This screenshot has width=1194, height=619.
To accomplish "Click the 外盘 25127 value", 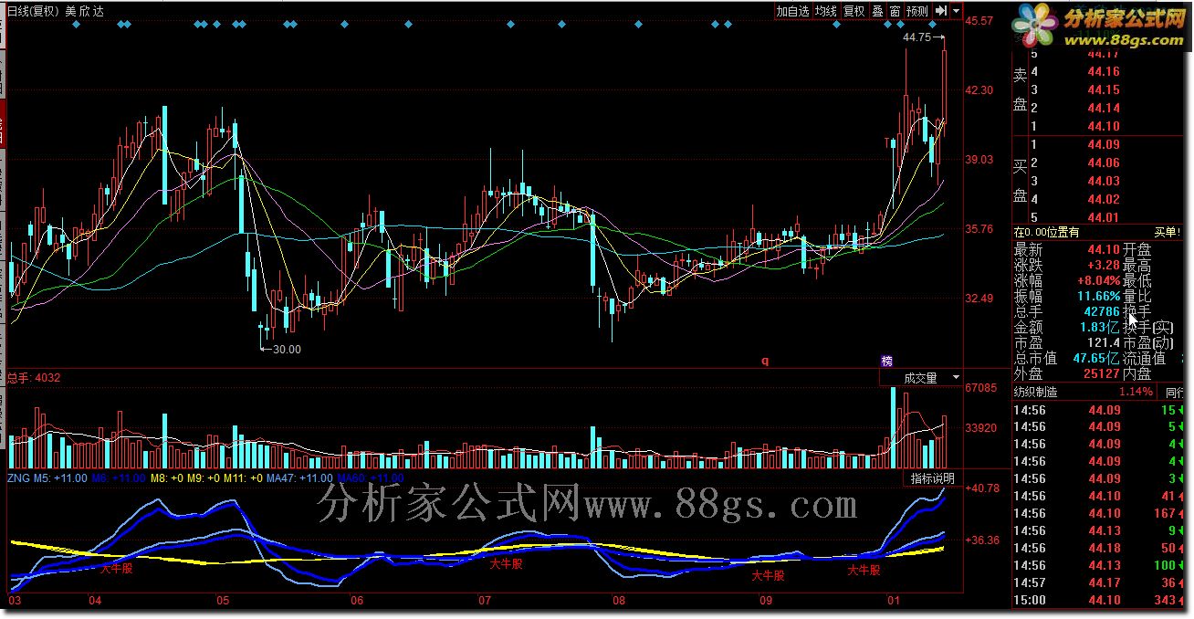I will click(x=1102, y=373).
